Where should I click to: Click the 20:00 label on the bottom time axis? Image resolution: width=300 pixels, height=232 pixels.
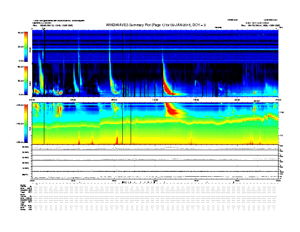click(237, 180)
